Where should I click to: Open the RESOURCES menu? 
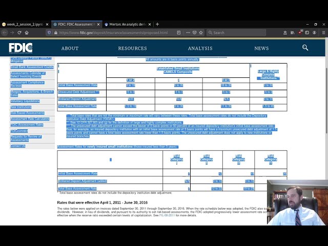pos(132,48)
